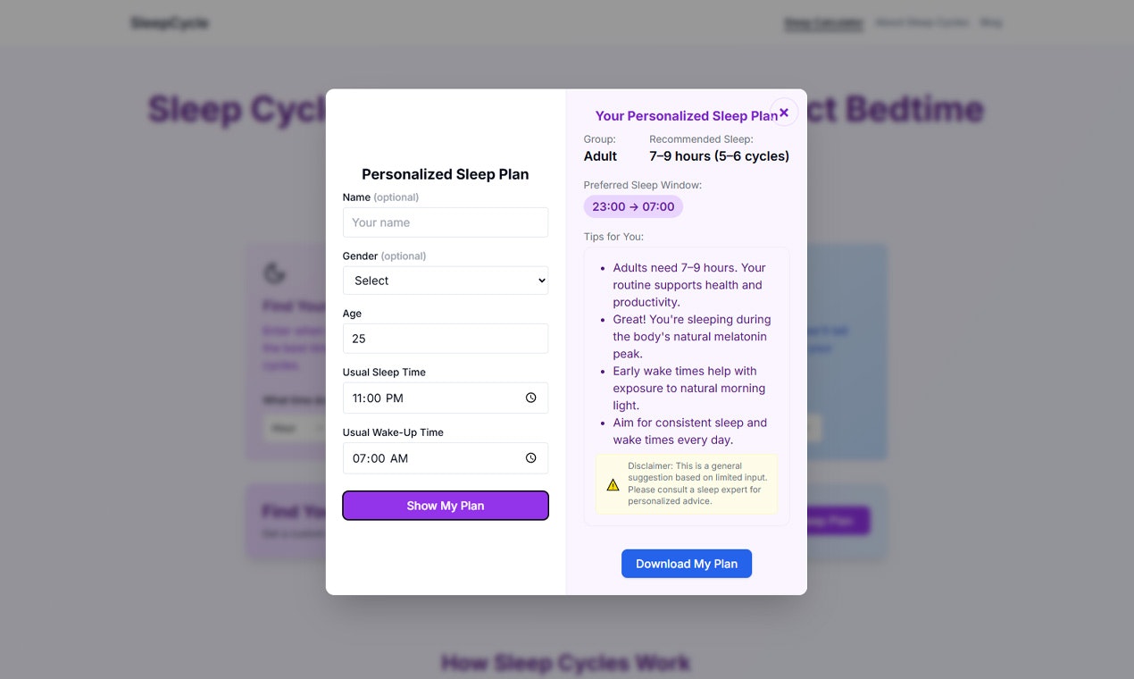Click the blurred purple plan button behind the modal
1134x679 pixels.
coord(838,521)
